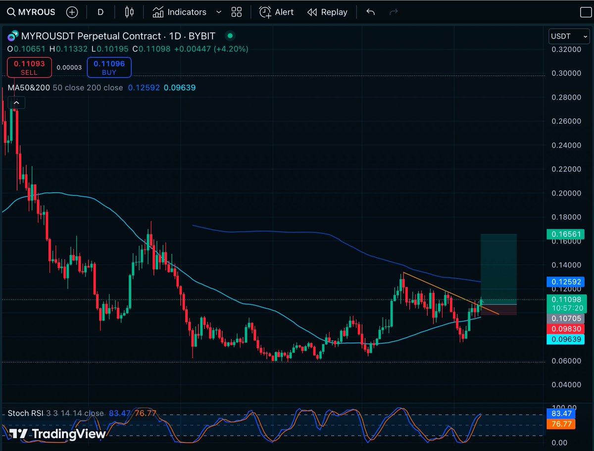
Task: Create a new Alert
Action: pos(276,12)
